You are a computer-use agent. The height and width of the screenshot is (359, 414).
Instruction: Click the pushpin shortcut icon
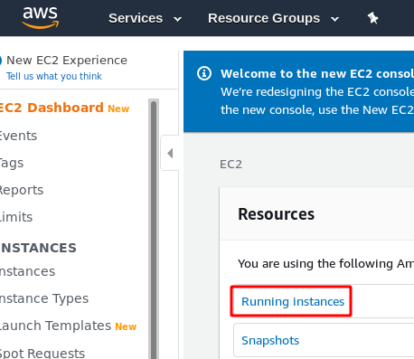[x=372, y=18]
